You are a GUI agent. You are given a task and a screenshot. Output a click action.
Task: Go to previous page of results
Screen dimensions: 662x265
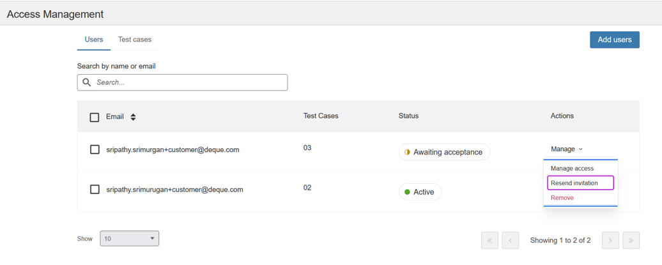coord(510,240)
